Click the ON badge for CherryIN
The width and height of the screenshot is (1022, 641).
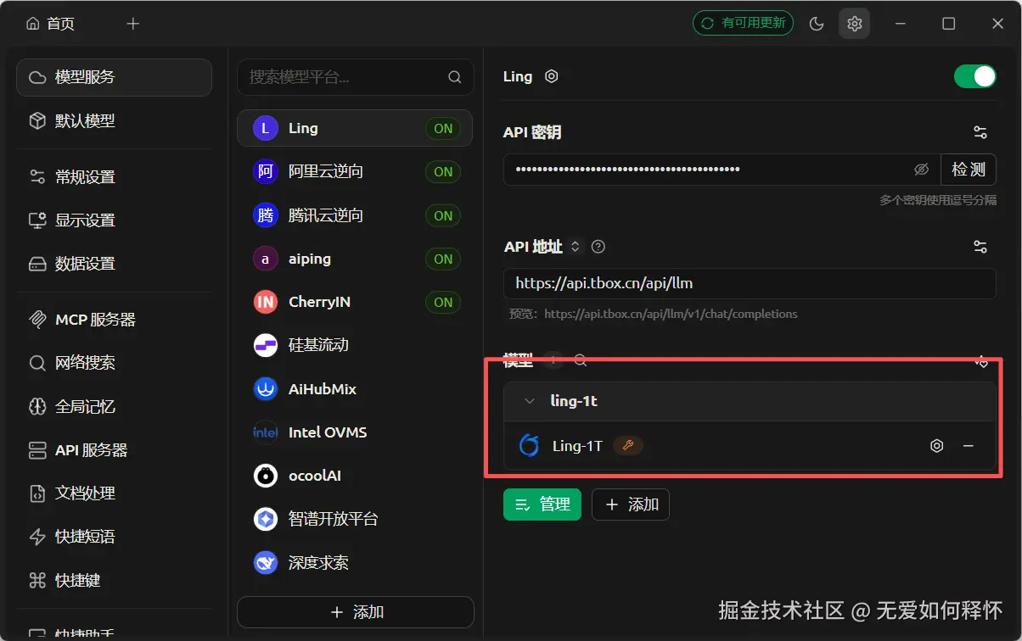tap(443, 302)
